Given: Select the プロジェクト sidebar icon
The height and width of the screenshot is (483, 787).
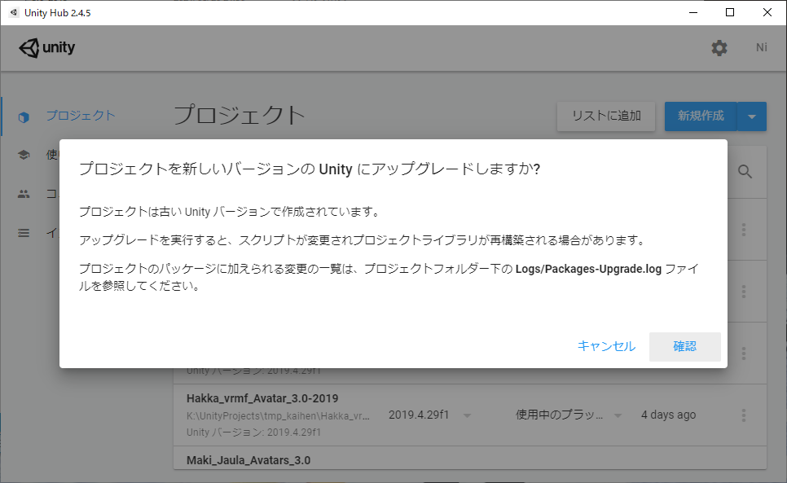Looking at the screenshot, I should [24, 116].
